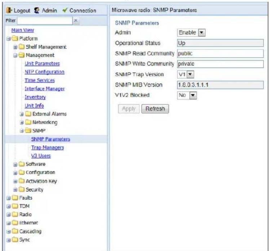This screenshot has height=251, width=269.
Task: Click the Activation Key folder icon
Action: [22, 181]
